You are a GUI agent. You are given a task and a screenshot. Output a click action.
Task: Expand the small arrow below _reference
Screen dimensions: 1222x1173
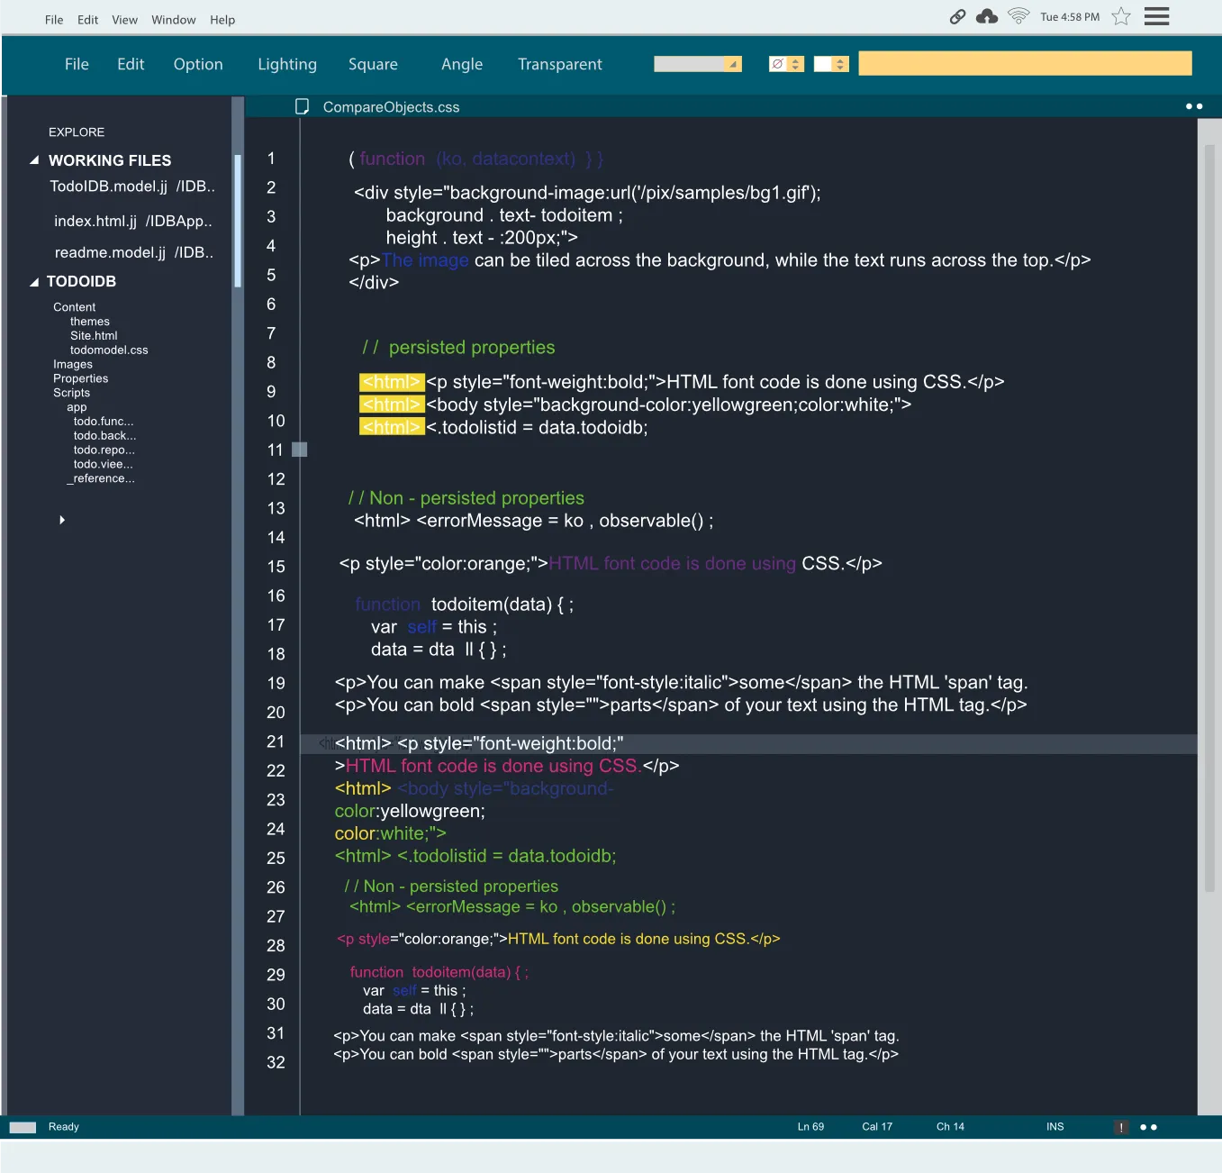[62, 520]
